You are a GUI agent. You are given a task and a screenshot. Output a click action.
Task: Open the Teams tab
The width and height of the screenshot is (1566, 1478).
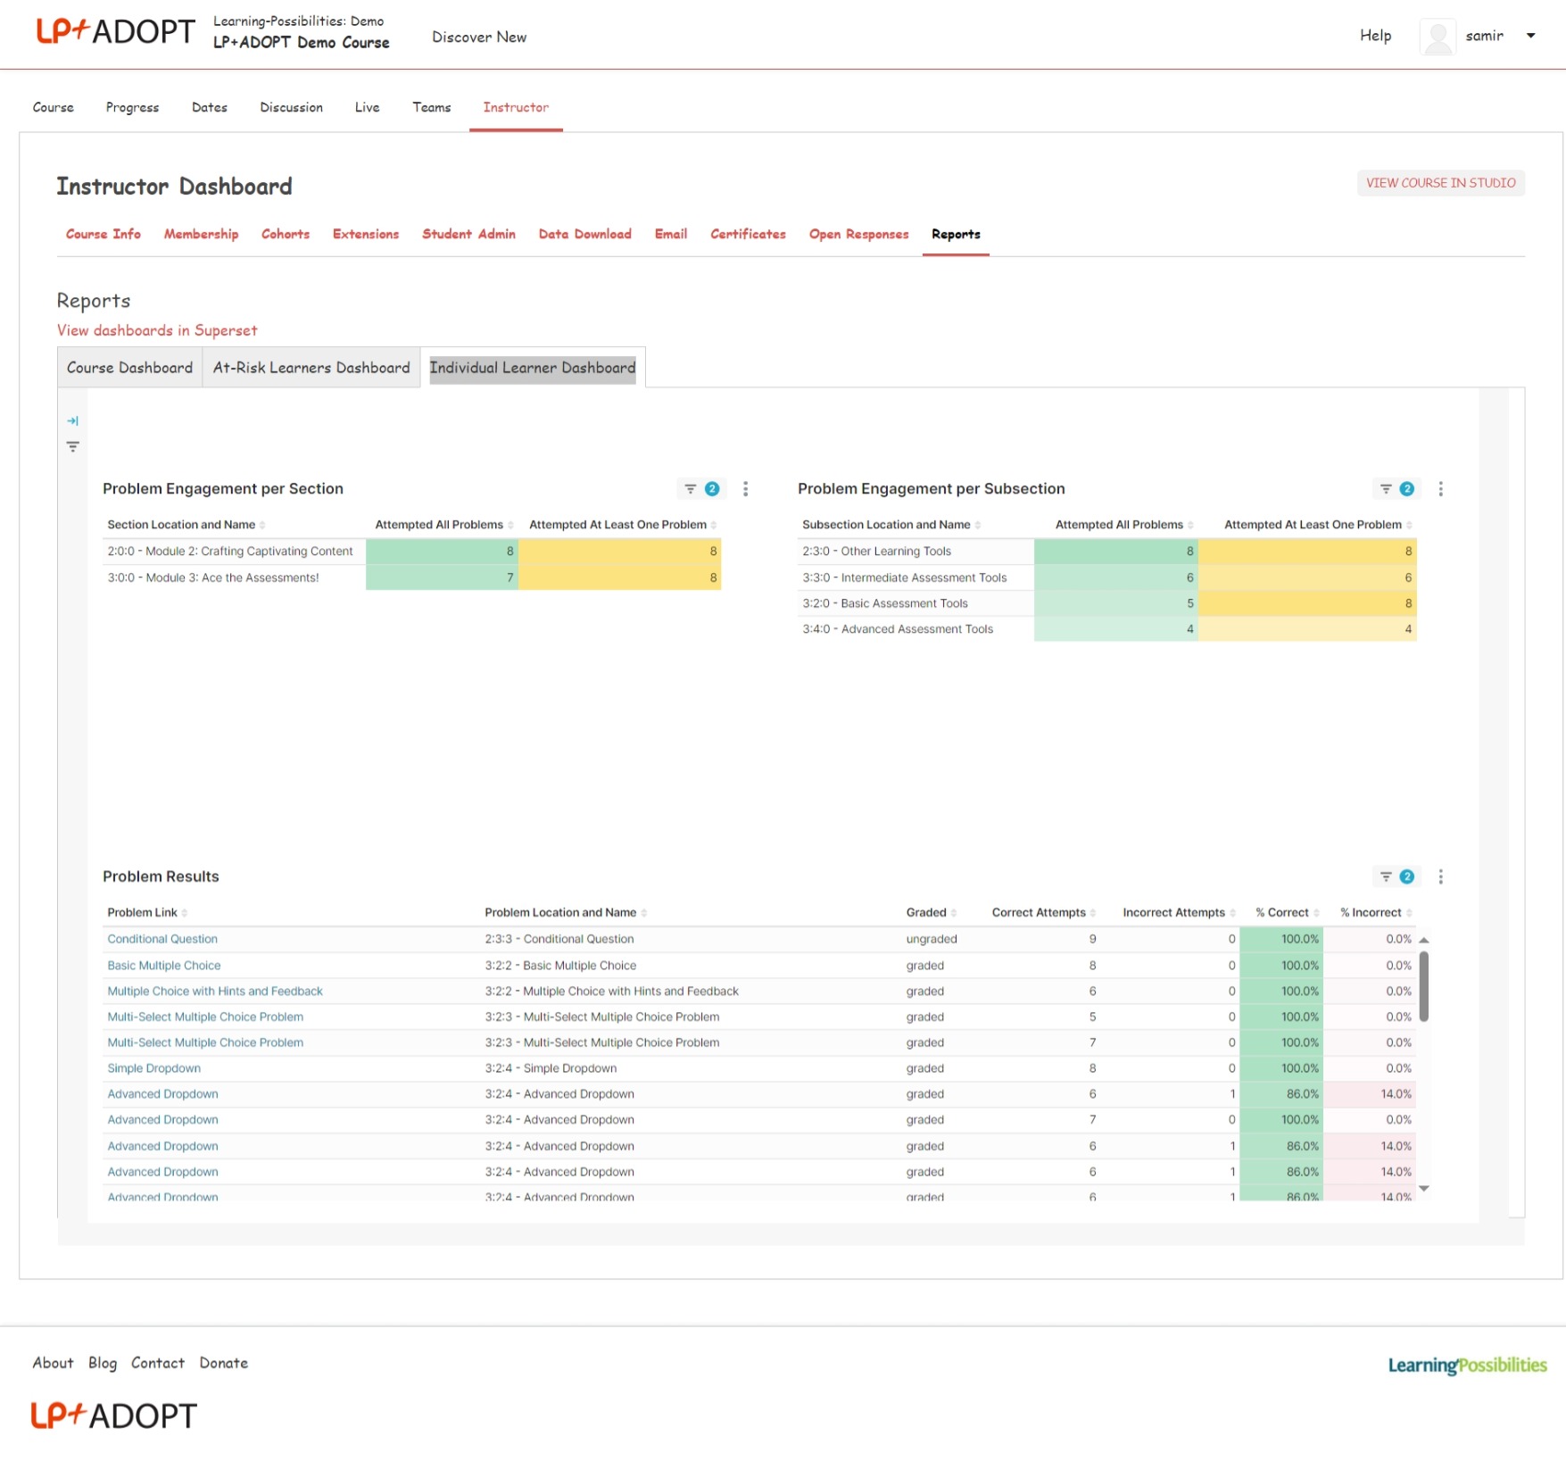(432, 107)
